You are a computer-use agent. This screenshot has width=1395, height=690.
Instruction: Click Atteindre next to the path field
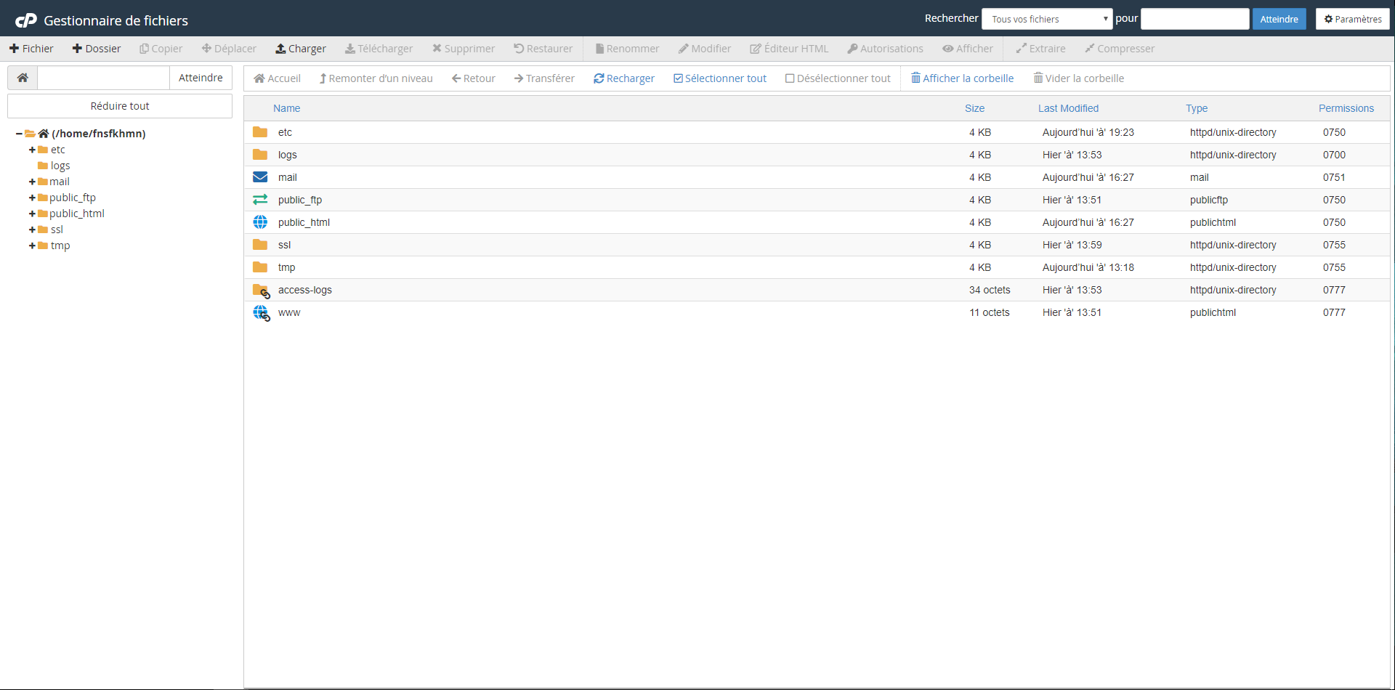pos(201,78)
